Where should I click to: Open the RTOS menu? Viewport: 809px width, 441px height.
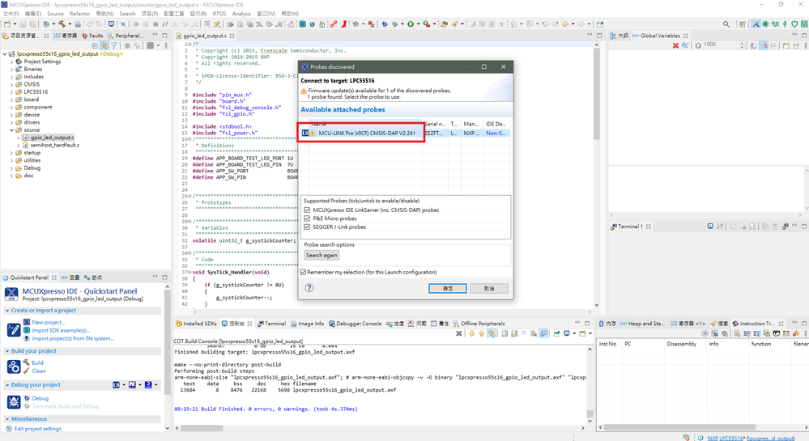pos(219,14)
